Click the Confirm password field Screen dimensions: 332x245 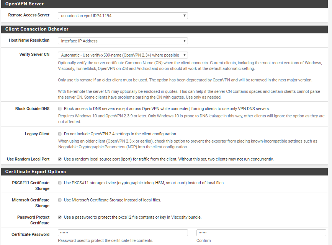[261, 233]
